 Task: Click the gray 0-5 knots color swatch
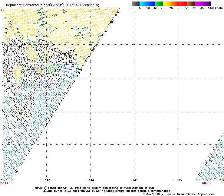[136, 4]
